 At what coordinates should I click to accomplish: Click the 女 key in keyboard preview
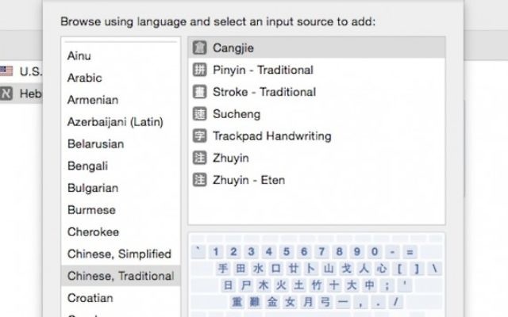290,302
